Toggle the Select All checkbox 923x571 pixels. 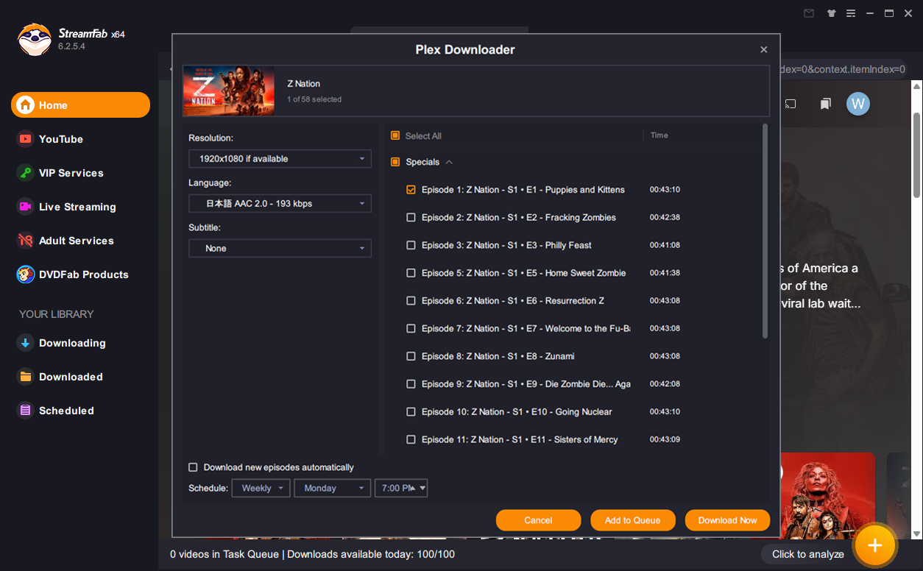(x=395, y=135)
